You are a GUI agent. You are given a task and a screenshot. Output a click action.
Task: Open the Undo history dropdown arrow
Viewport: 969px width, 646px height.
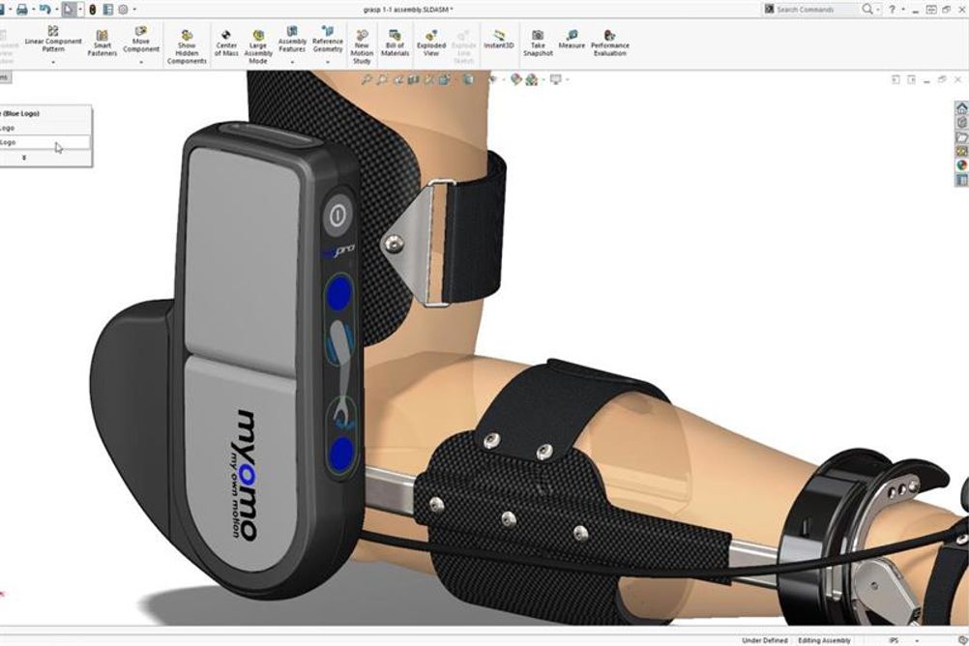coord(56,10)
